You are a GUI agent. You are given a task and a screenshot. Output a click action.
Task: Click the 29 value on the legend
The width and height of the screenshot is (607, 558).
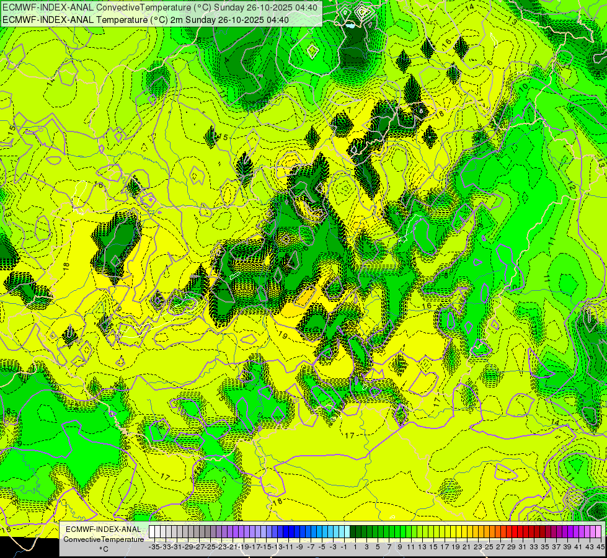click(512, 547)
